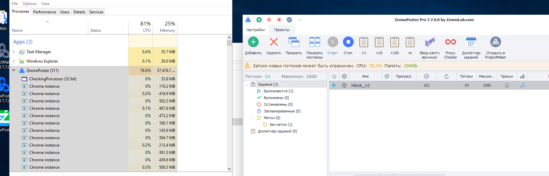Viewport: 549px width, 176px height.
Task: Collapse the Задания (1) tree node
Action: (x=247, y=85)
